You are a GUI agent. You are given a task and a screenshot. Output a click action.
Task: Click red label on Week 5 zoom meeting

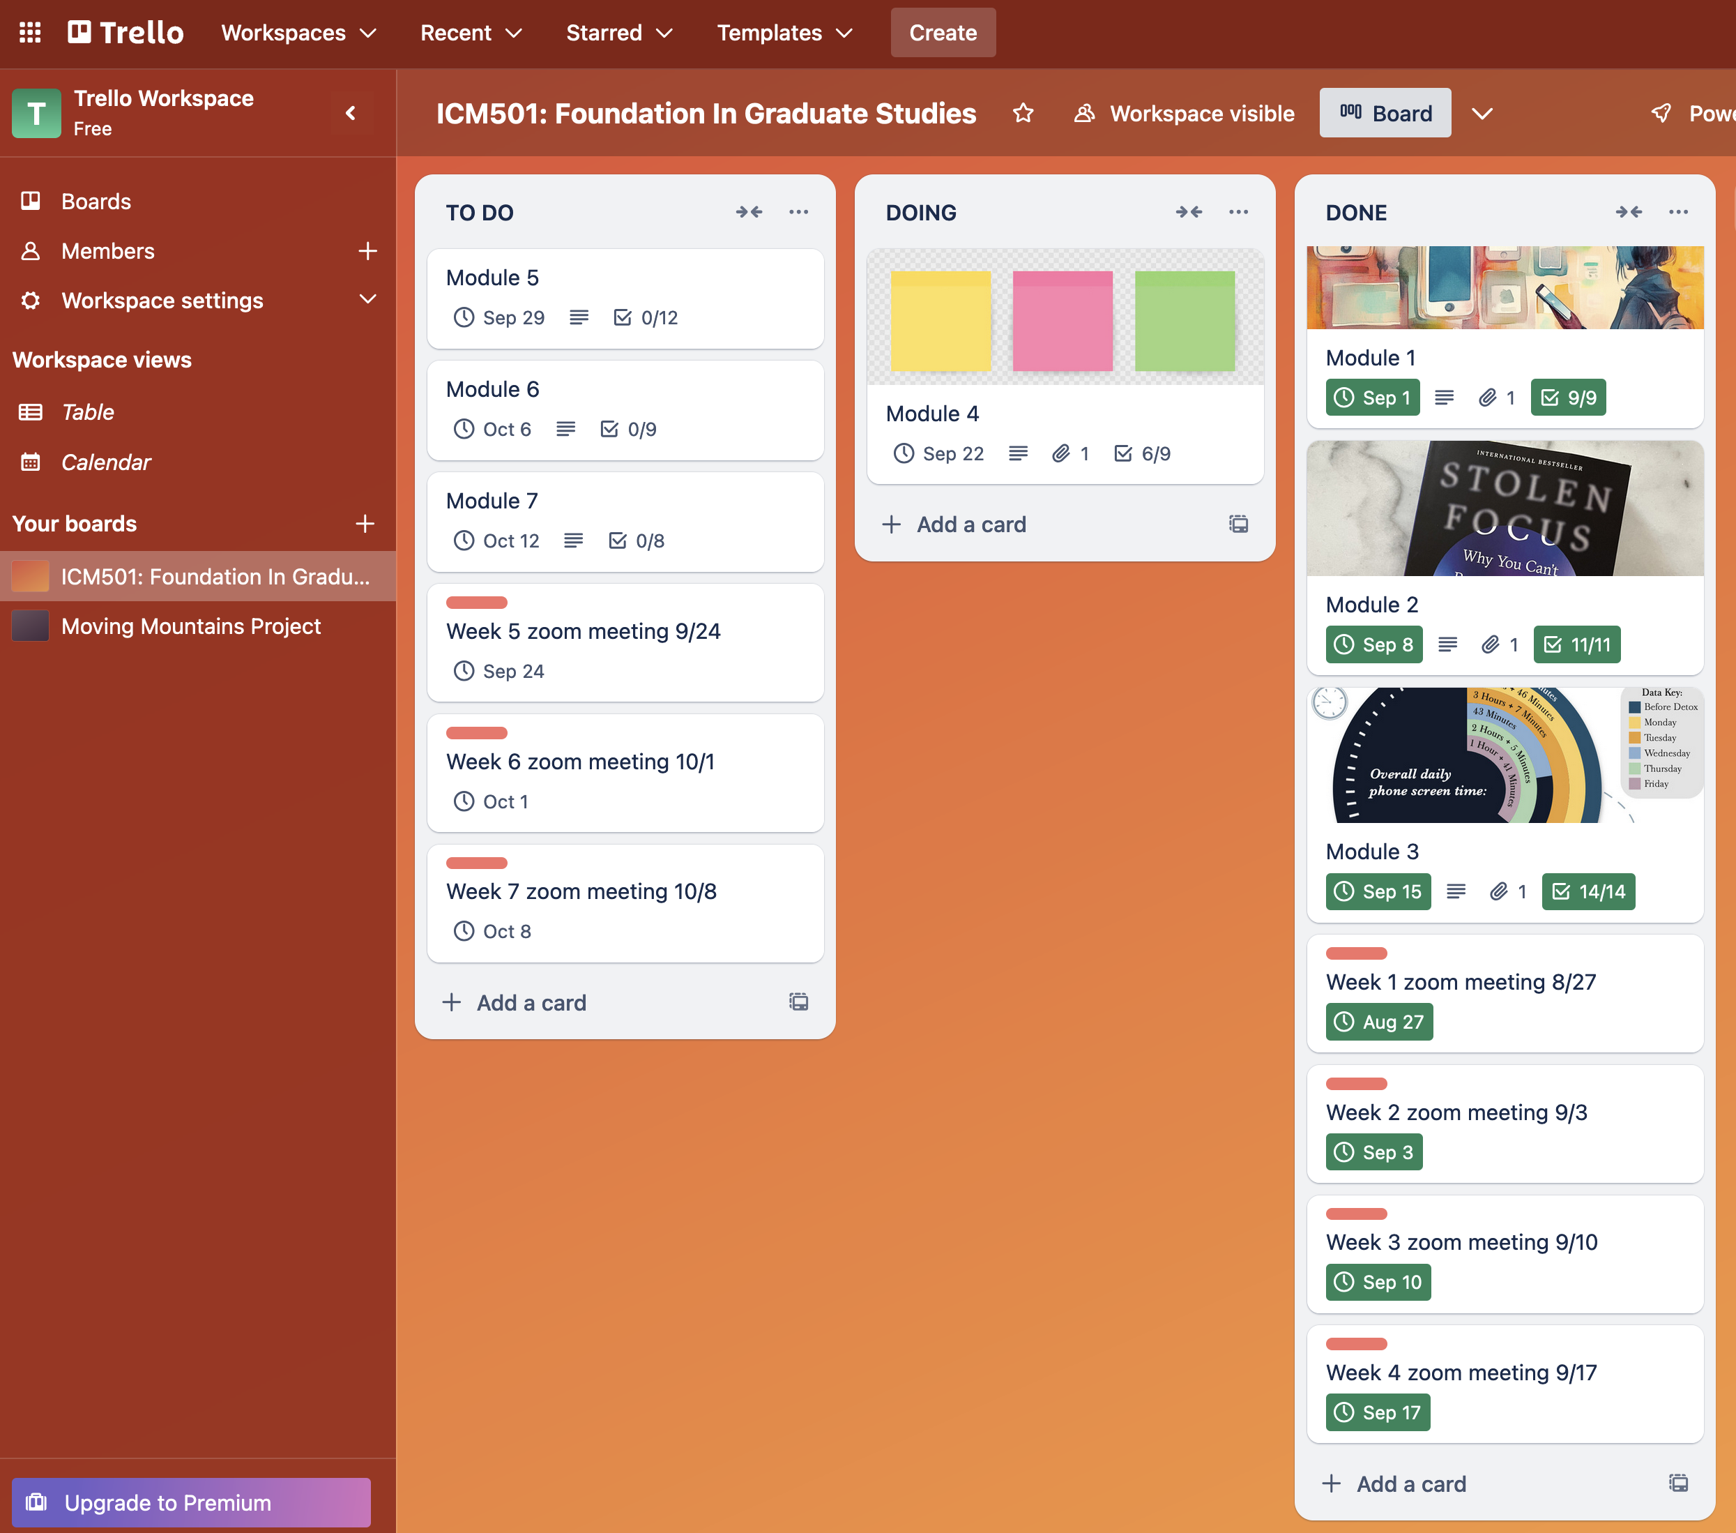pyautogui.click(x=476, y=603)
